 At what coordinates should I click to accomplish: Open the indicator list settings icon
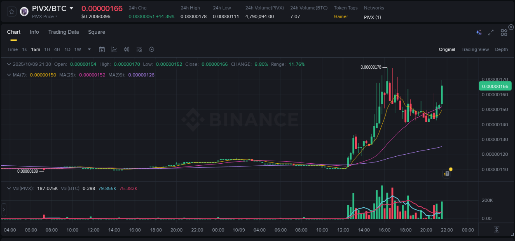click(139, 49)
